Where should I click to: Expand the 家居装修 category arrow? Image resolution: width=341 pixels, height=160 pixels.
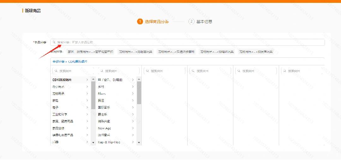point(87,128)
